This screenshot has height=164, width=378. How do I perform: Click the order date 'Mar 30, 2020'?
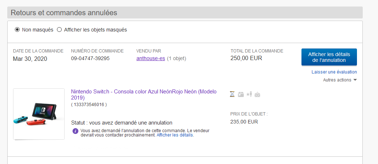(x=30, y=59)
